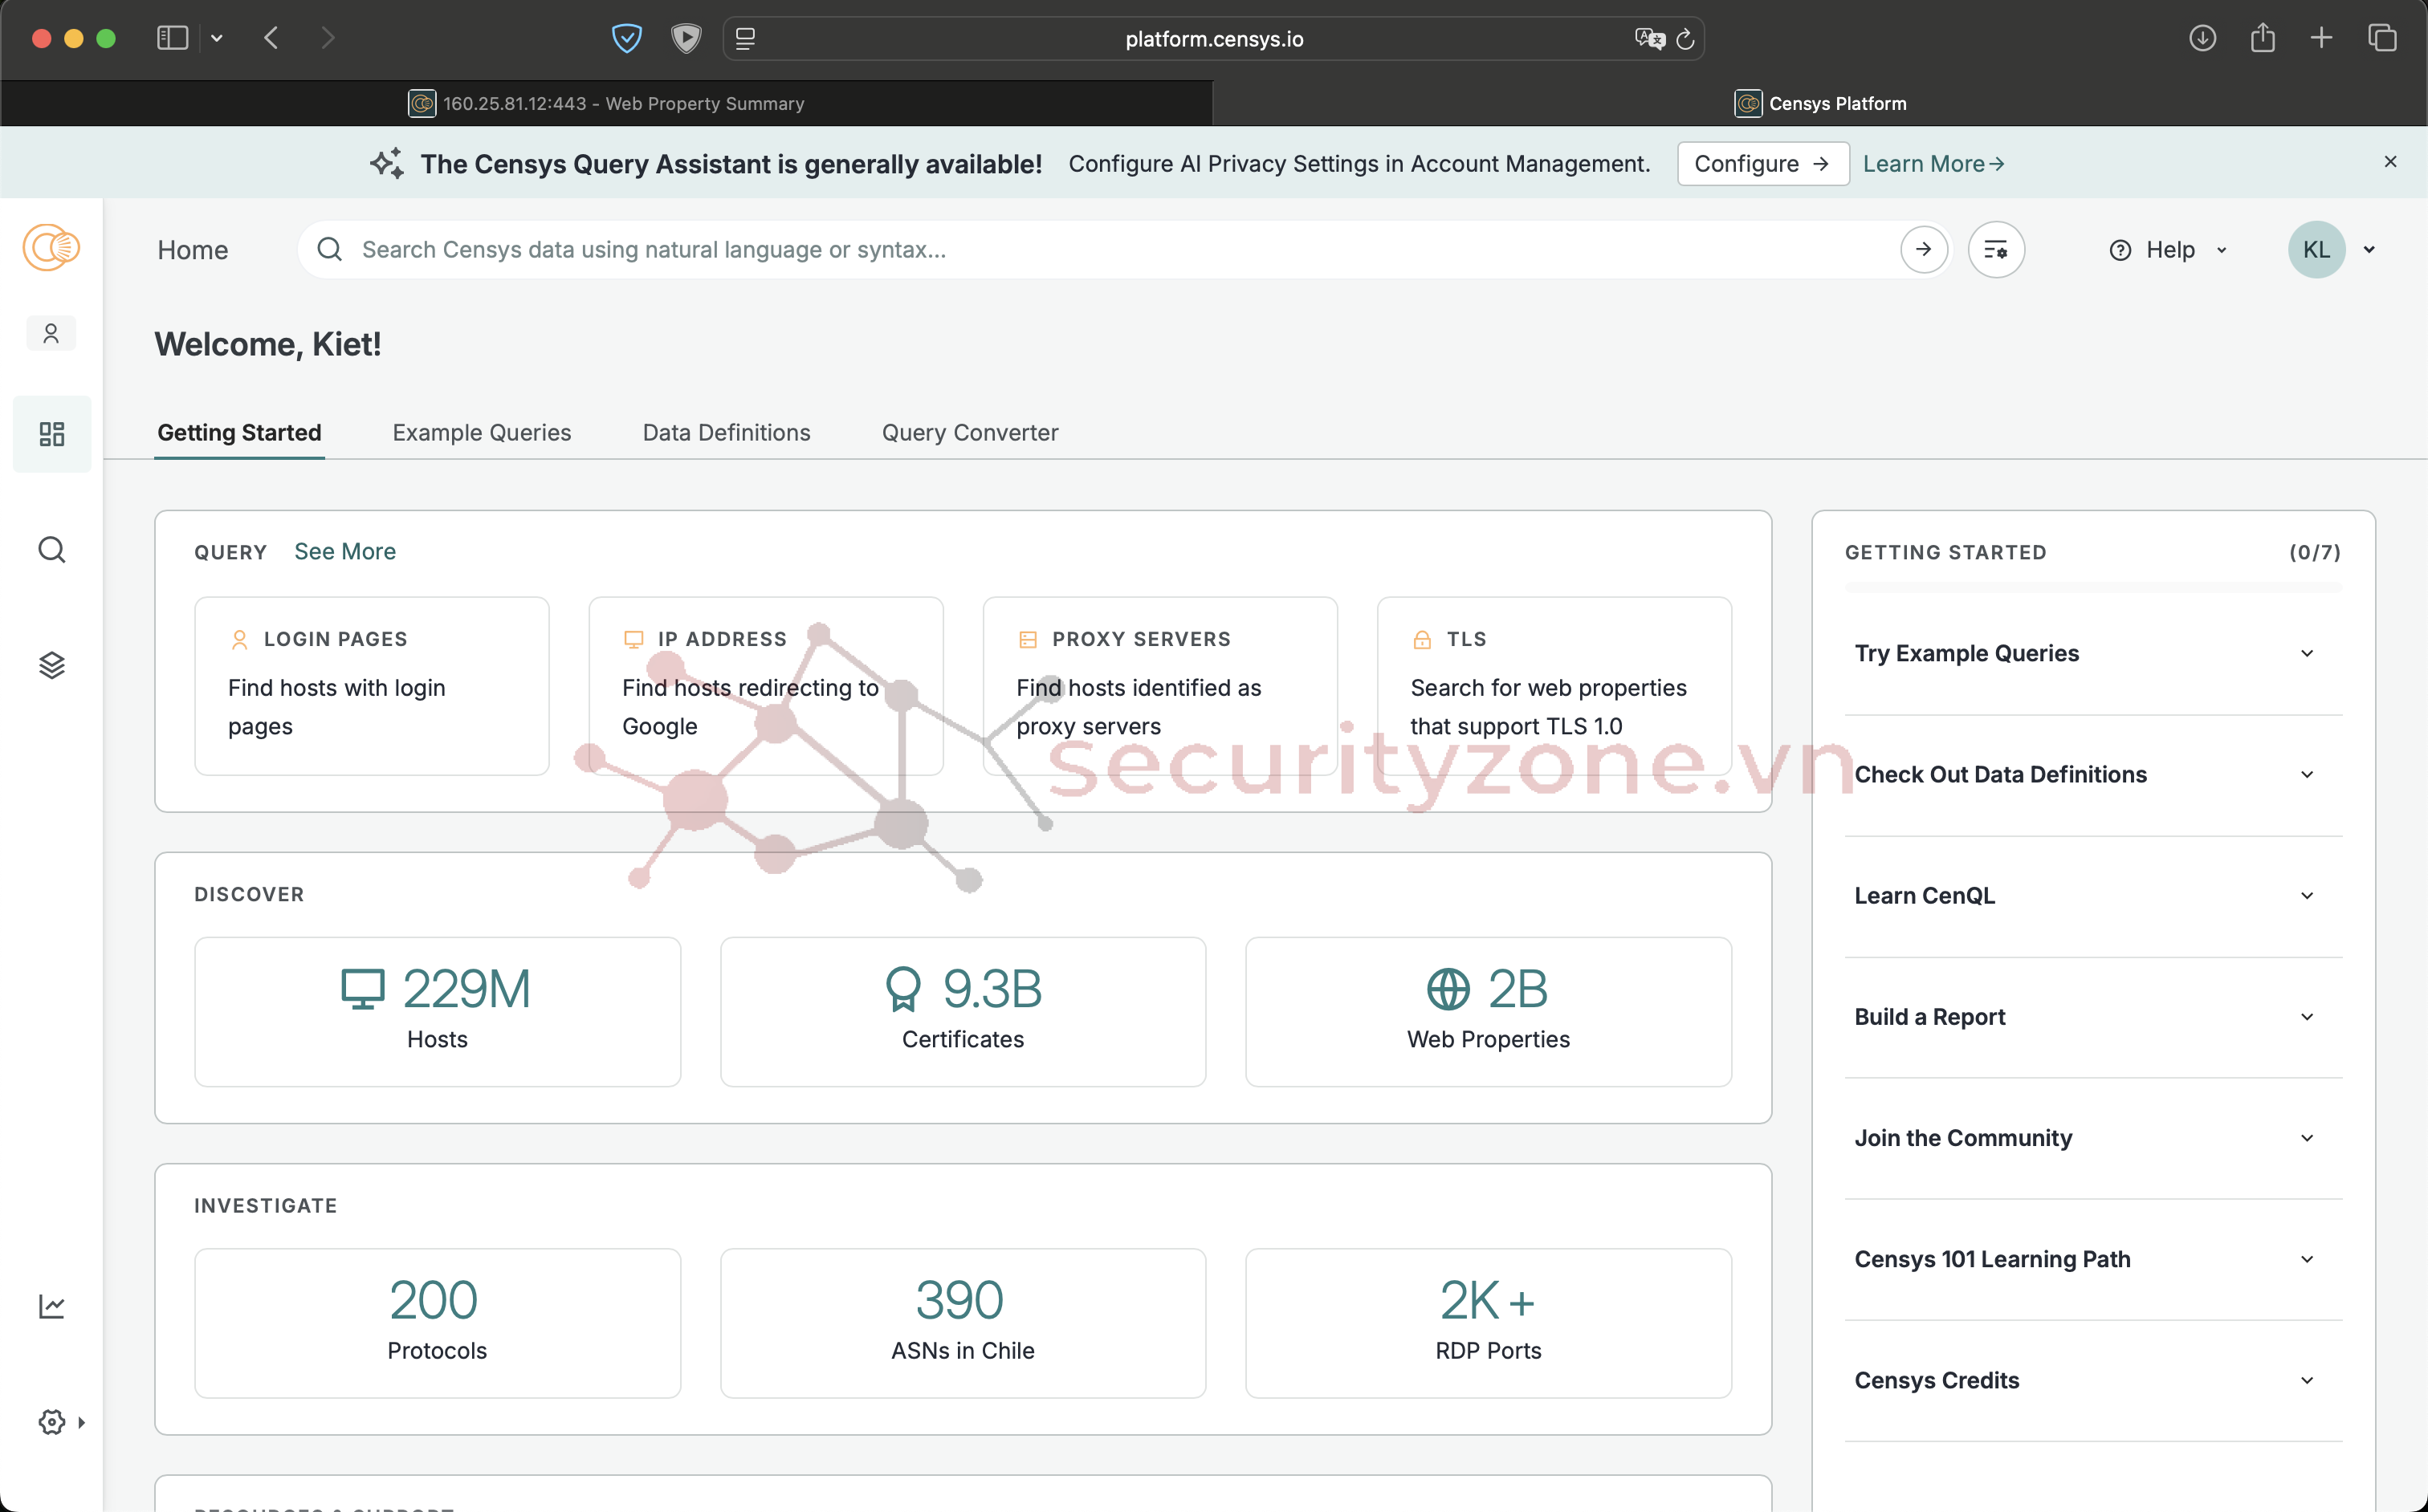Click the Getting Started progress bar
This screenshot has height=1512, width=2428.
coord(2093,588)
